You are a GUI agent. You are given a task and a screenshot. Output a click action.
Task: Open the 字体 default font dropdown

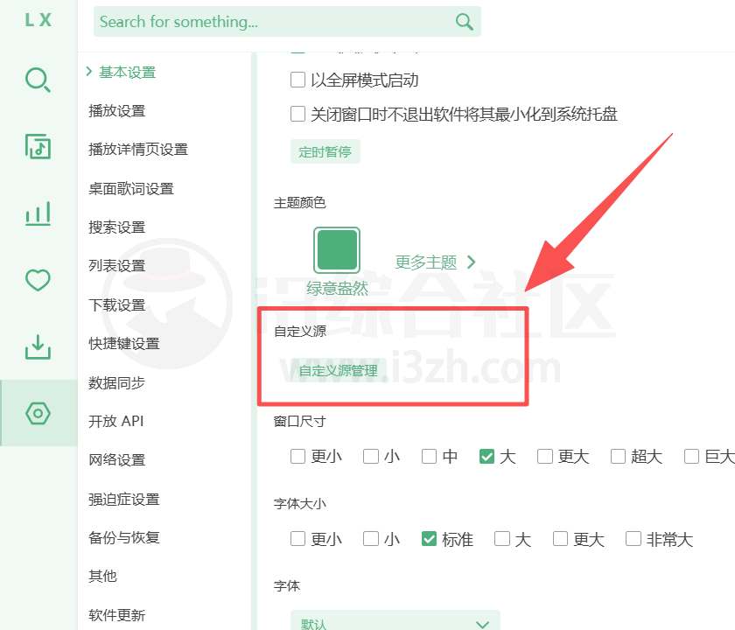(x=394, y=621)
